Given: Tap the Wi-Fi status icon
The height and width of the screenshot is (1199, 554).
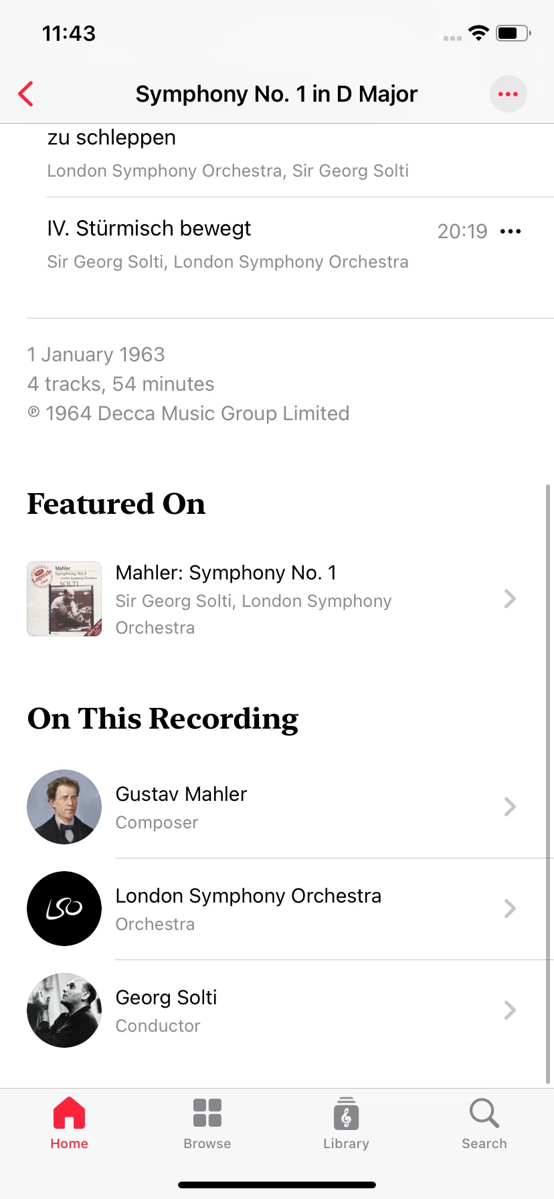Looking at the screenshot, I should click(x=478, y=33).
